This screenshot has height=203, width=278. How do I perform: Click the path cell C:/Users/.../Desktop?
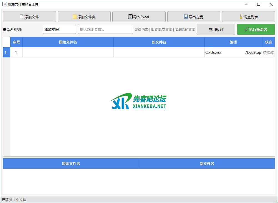point(233,52)
